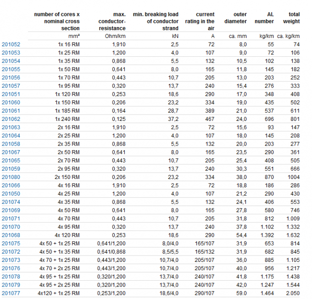The height and width of the screenshot is (299, 312).
Task: Follow link for article 201067
Action: (11, 152)
